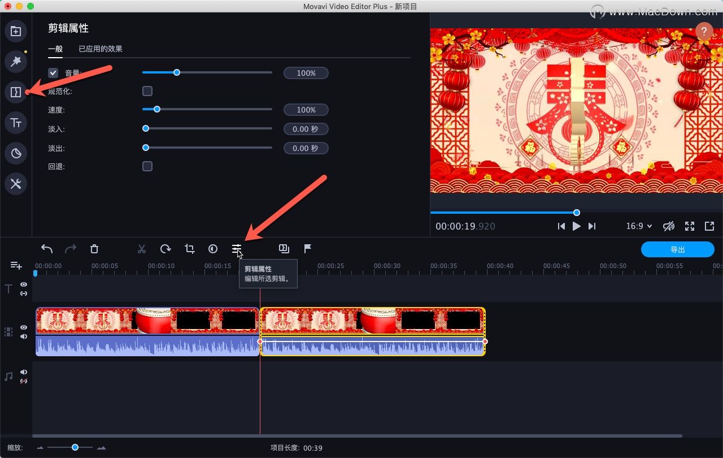Zoom in timeline using large mountains icon

click(101, 448)
